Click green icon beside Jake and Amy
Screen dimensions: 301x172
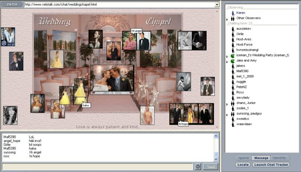click(233, 61)
